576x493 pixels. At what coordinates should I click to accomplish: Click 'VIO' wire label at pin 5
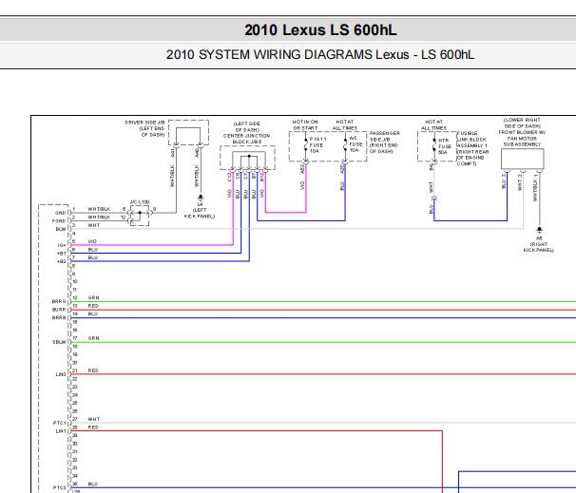pyautogui.click(x=92, y=241)
